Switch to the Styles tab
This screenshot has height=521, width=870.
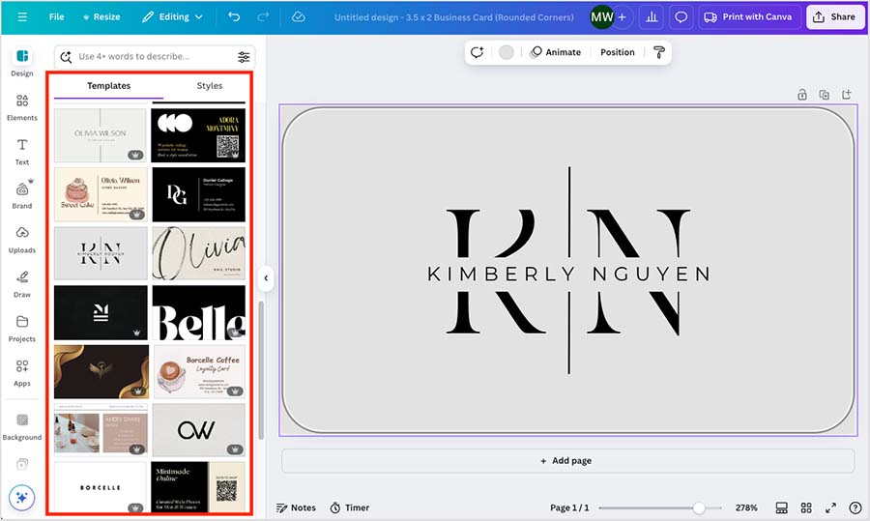click(x=209, y=86)
